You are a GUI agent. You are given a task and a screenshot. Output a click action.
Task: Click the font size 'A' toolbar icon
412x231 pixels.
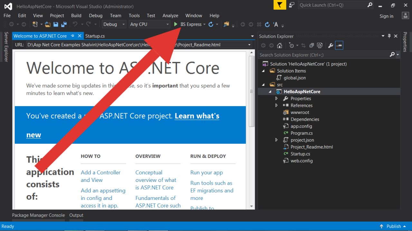tap(276, 24)
